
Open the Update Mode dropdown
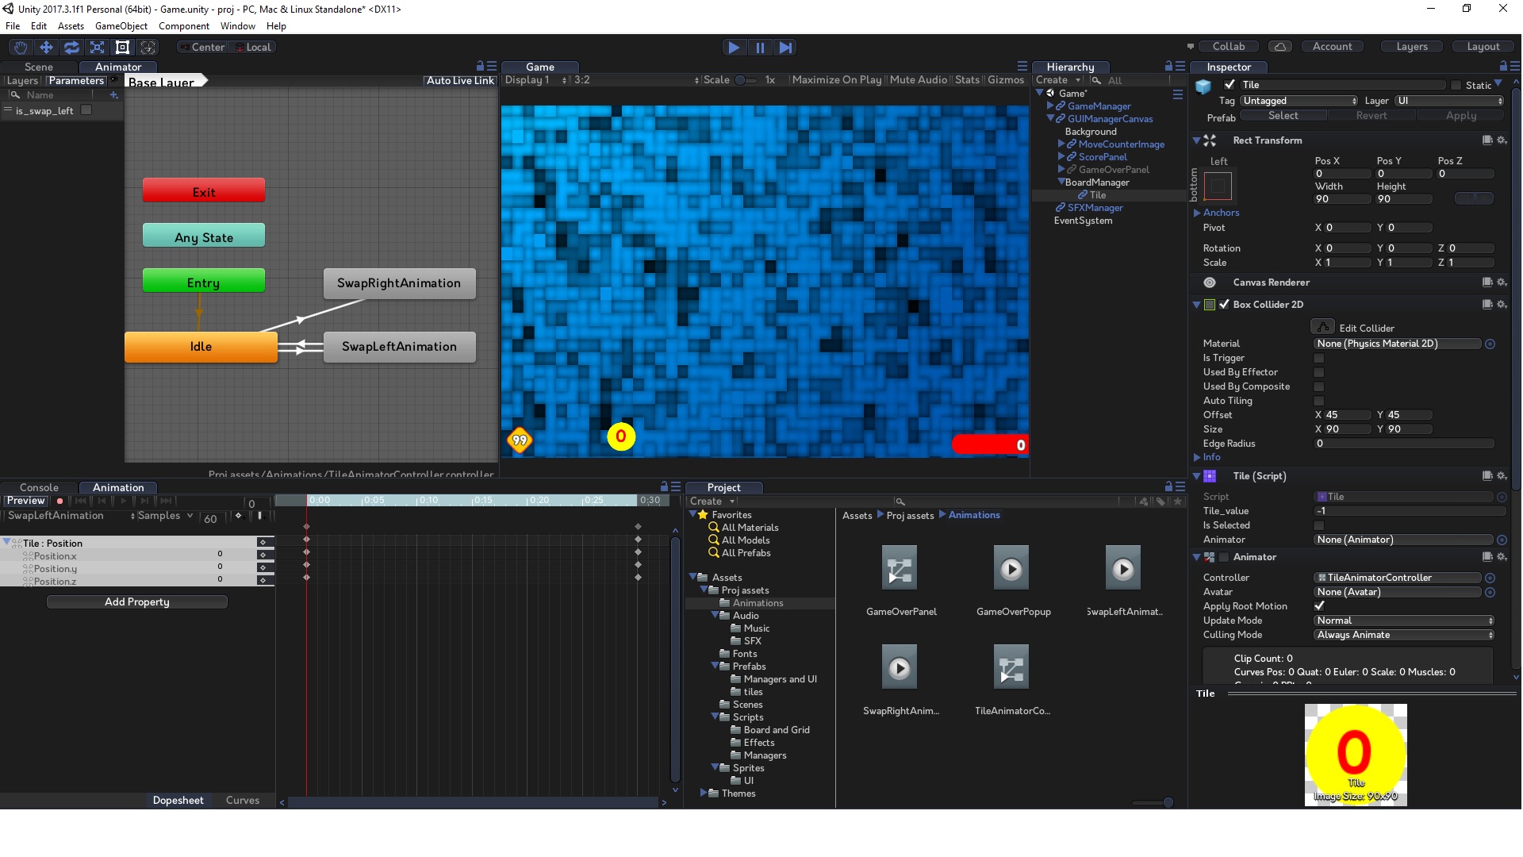click(1402, 621)
